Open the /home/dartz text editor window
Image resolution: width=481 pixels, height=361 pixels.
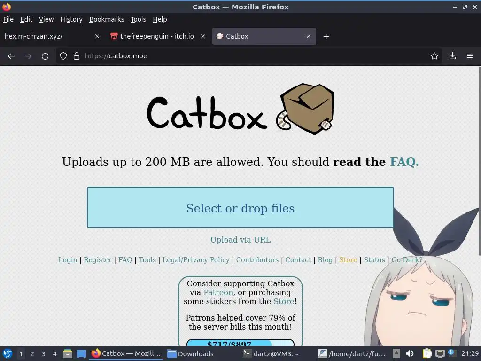(351, 353)
